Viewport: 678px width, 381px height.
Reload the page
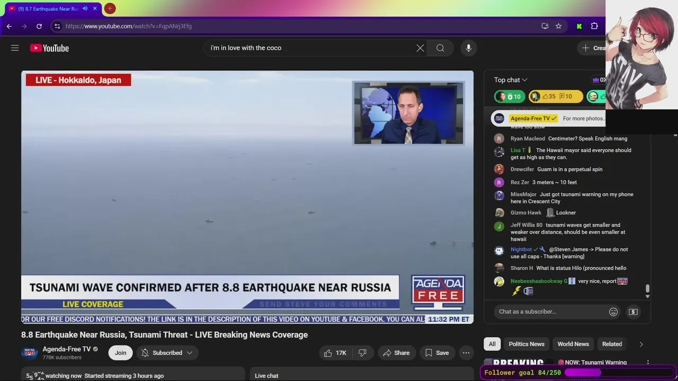[39, 26]
